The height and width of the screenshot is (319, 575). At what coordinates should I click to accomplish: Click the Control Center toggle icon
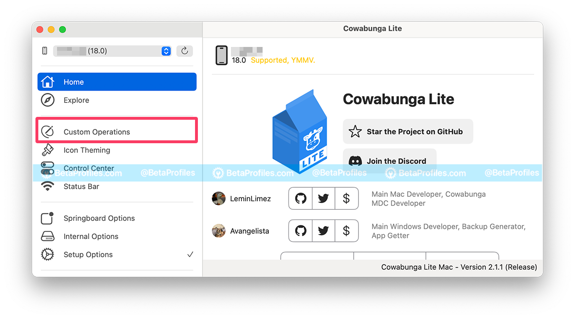pos(47,168)
